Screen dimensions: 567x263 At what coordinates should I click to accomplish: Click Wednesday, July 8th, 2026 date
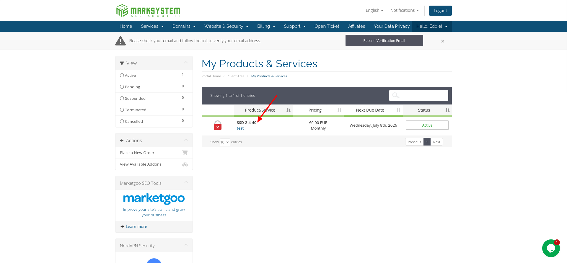(373, 125)
